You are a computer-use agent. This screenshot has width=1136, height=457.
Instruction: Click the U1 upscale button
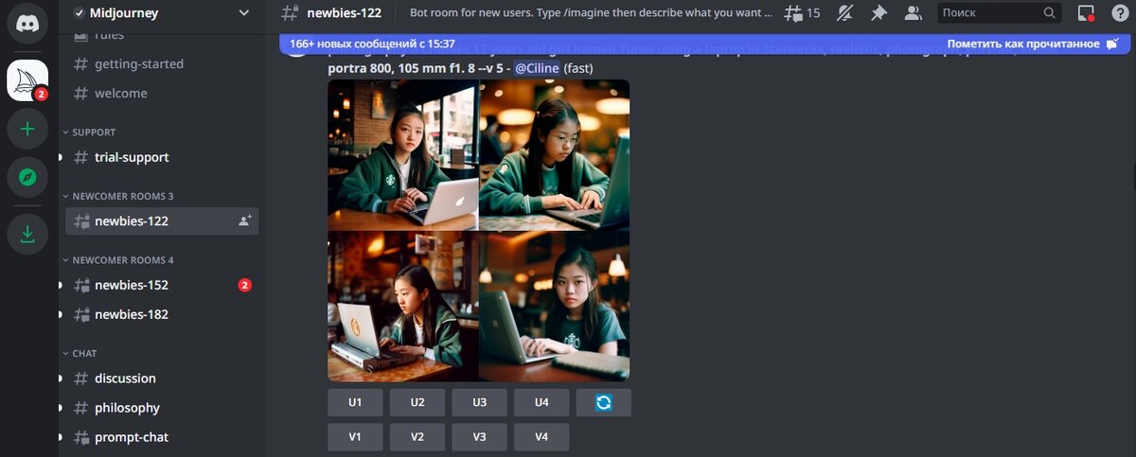tap(355, 402)
